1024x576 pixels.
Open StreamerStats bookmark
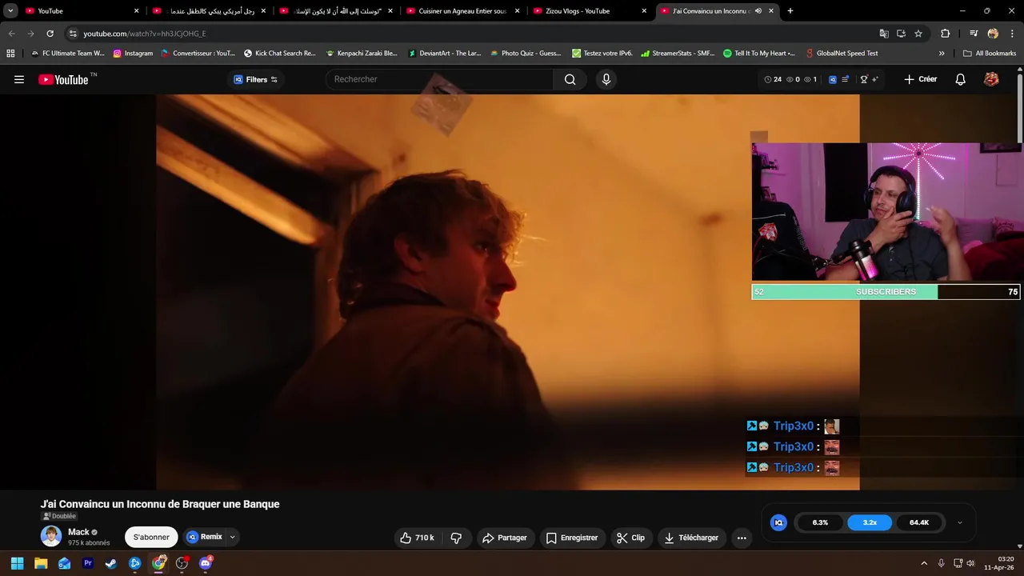(x=678, y=54)
